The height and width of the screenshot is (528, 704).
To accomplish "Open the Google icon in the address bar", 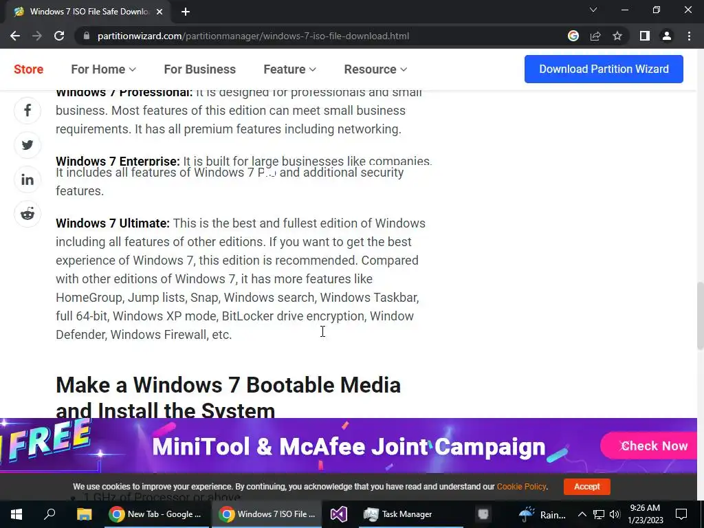I will (x=573, y=36).
